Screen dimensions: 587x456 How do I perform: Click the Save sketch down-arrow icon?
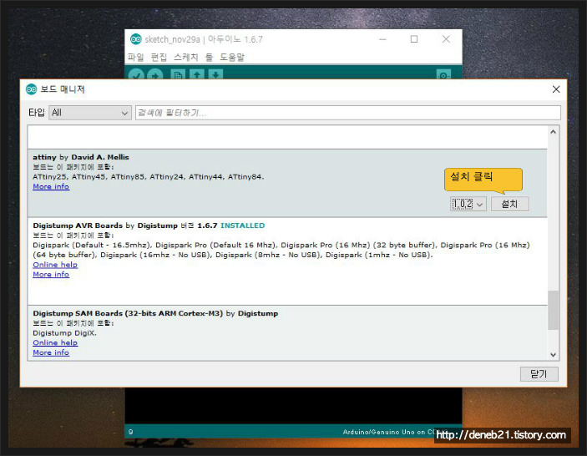(215, 74)
